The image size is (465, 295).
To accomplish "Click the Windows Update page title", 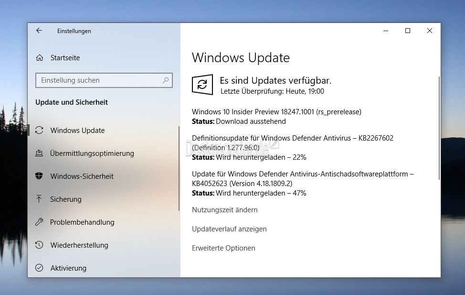I will click(x=241, y=58).
